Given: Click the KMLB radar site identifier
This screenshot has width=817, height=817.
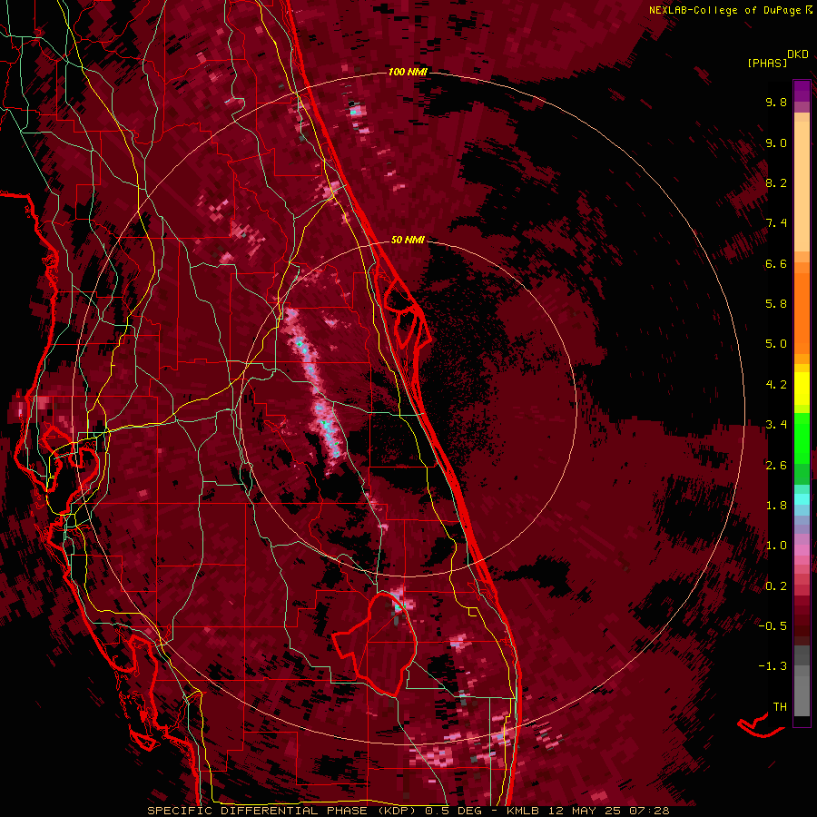Looking at the screenshot, I should 522,811.
